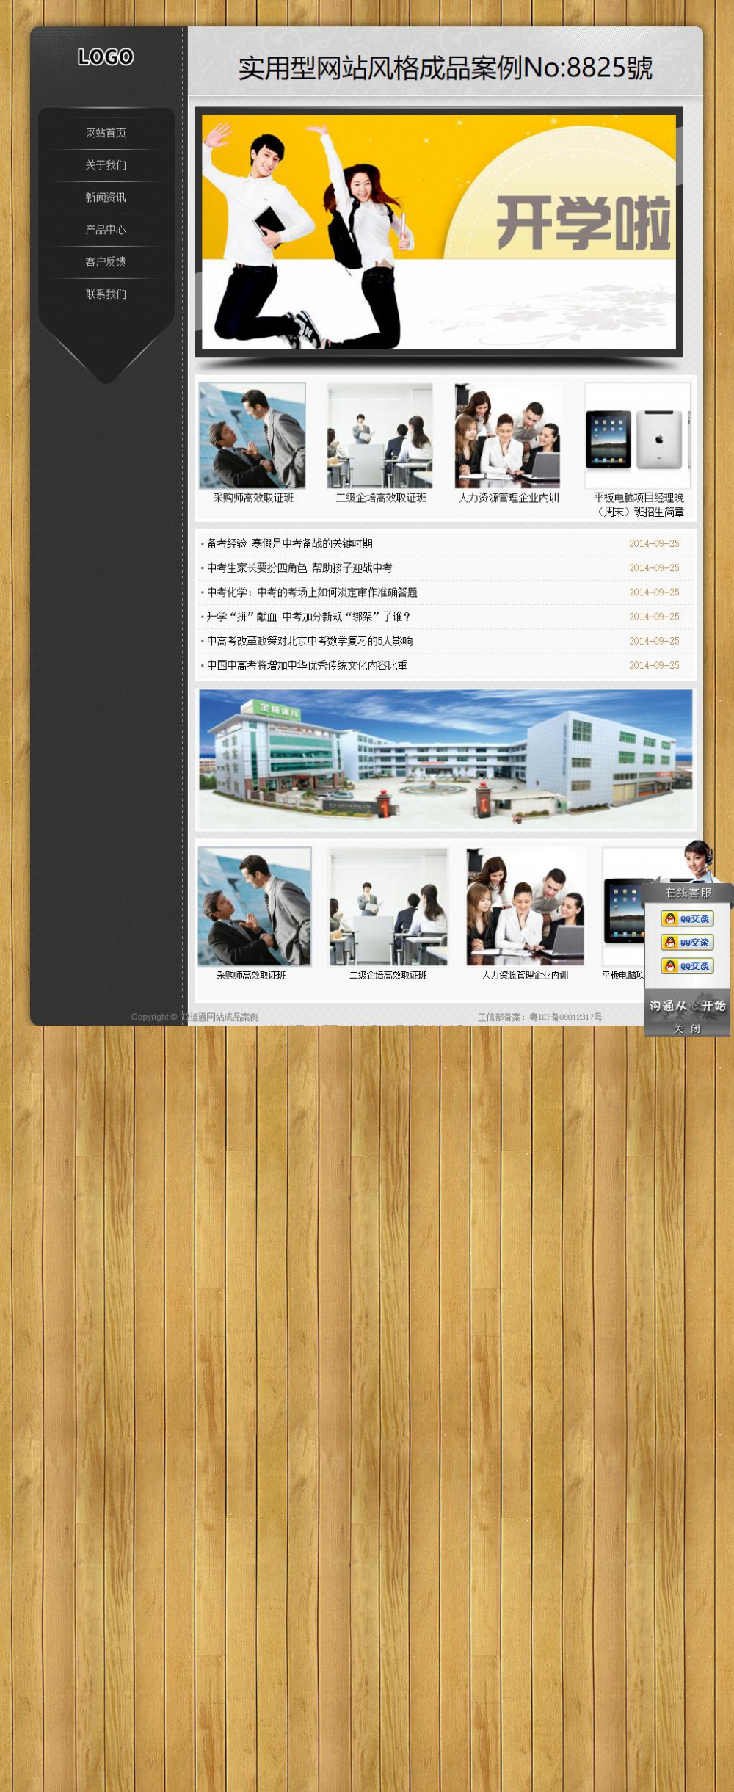Click the lower 二级企培高效取证班 caption link
The image size is (734, 1792).
pos(388,975)
